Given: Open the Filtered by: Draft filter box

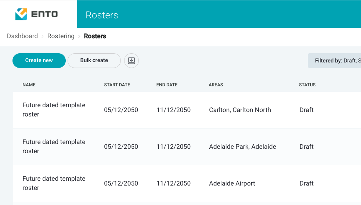Looking at the screenshot, I should 334,61.
